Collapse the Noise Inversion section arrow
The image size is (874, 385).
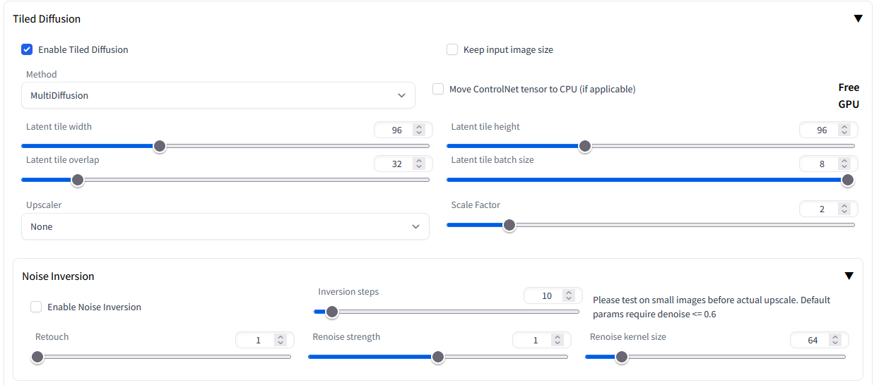pos(849,276)
